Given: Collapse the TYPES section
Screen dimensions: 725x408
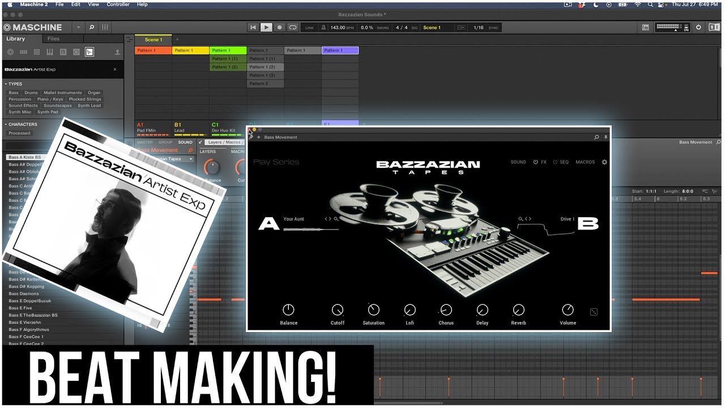Looking at the screenshot, I should pos(6,84).
